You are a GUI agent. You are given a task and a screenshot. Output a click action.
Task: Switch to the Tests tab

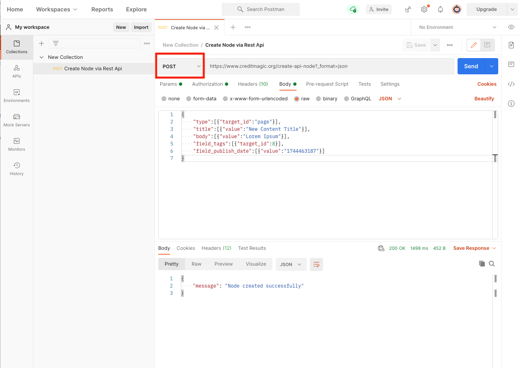point(364,84)
